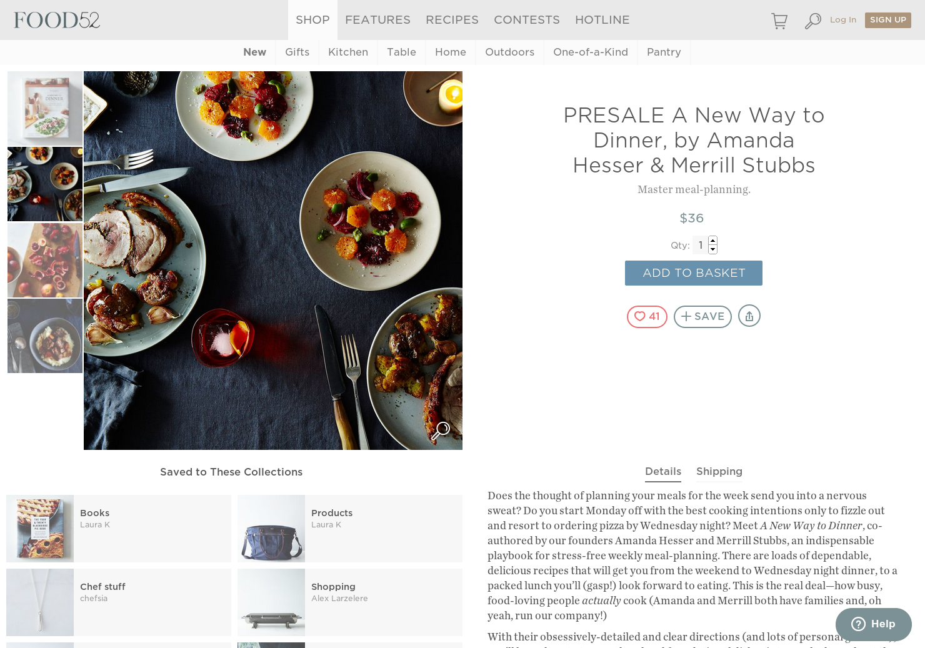Switch to the Shipping tab
This screenshot has height=648, width=925.
[x=719, y=472]
